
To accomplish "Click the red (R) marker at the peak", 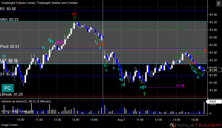I will [x=74, y=14].
